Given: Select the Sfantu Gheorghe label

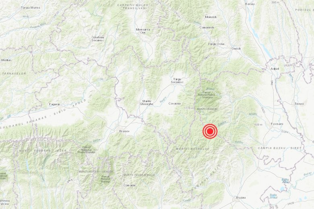Looking at the screenshot, I should click(147, 102).
